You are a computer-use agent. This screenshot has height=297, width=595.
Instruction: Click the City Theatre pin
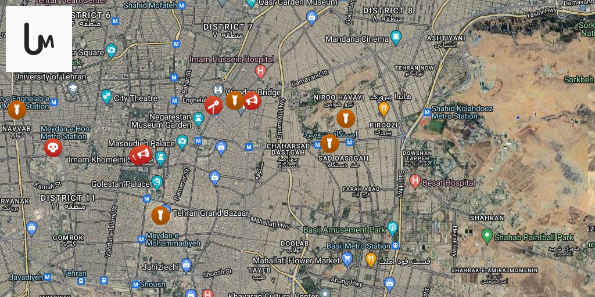[107, 97]
